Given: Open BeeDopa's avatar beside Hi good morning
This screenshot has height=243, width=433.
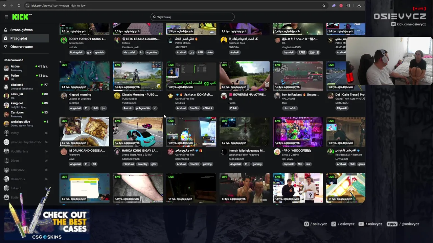Looking at the screenshot, I should pyautogui.click(x=64, y=96).
